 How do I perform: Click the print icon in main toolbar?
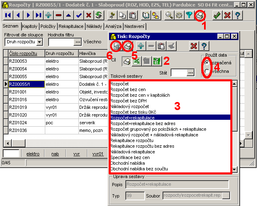pos(200,15)
